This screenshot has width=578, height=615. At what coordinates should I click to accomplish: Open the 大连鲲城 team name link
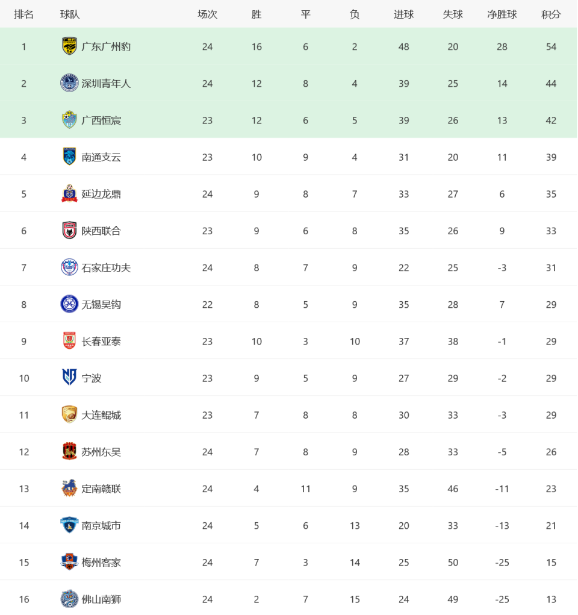tap(101, 416)
